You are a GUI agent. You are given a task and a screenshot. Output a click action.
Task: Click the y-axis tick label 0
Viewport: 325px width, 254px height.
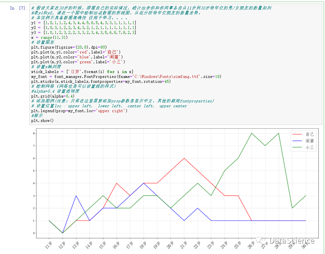34,233
